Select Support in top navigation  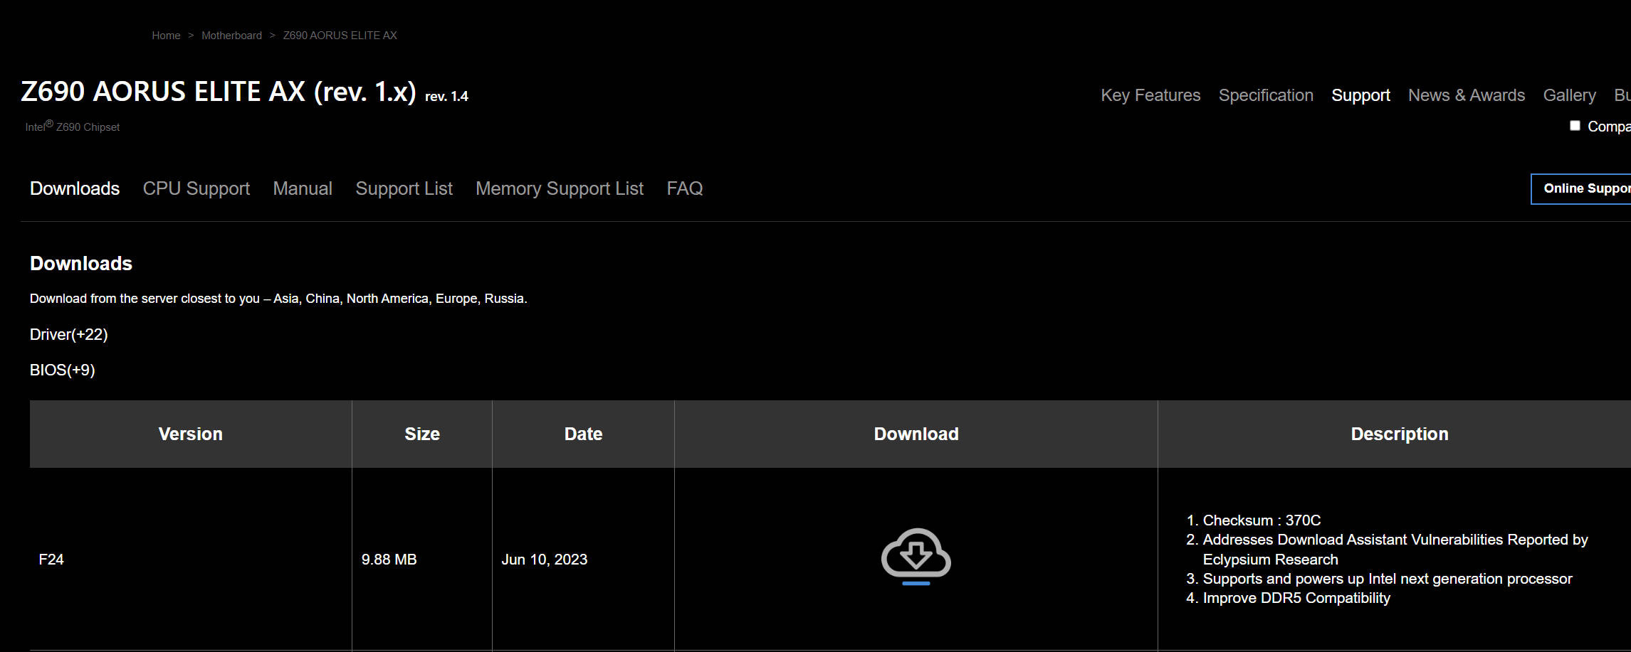click(1360, 95)
